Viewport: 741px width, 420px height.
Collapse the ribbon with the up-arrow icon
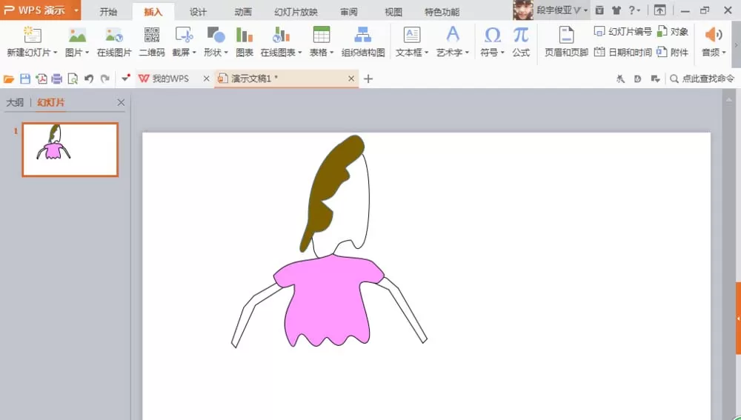tap(659, 10)
